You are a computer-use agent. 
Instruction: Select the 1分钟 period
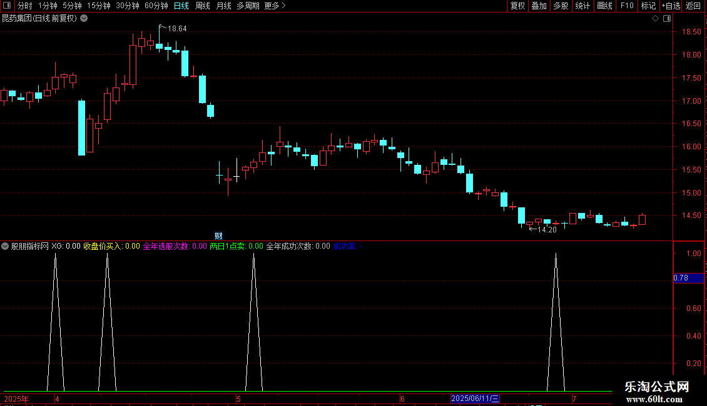48,6
